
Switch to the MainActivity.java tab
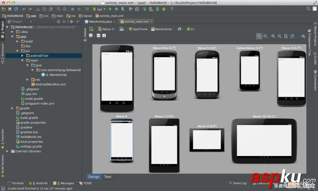[x=101, y=22]
